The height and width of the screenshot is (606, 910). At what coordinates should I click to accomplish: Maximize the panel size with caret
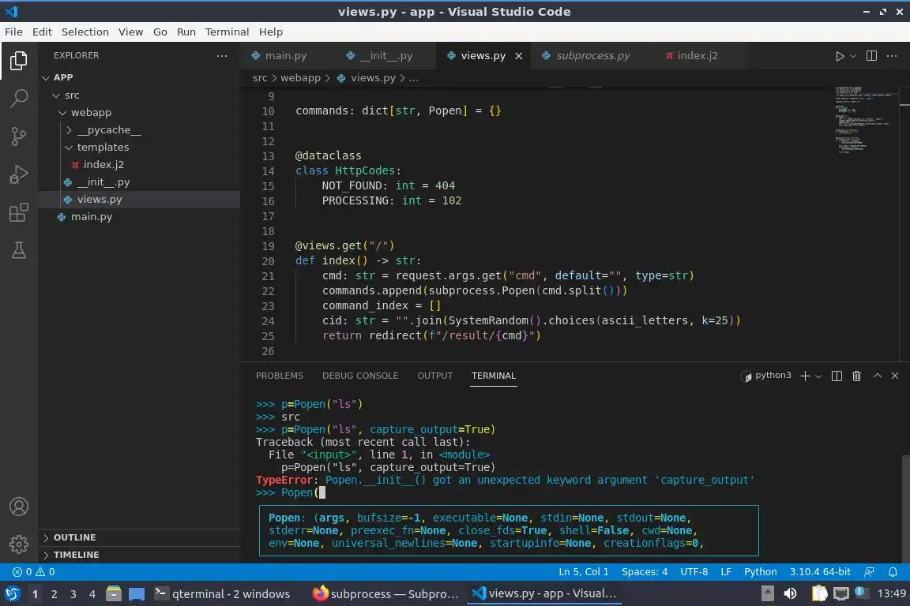click(x=878, y=376)
